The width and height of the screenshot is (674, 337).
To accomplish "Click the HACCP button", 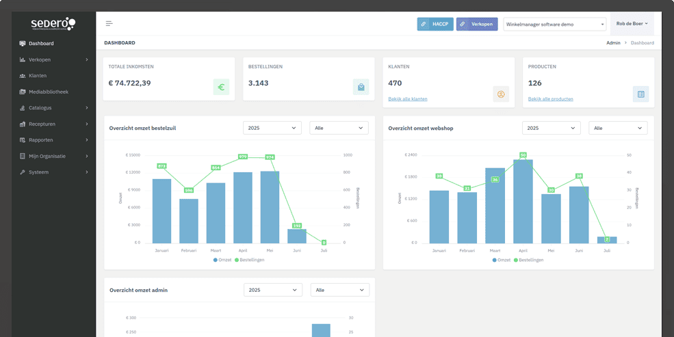I will click(435, 24).
